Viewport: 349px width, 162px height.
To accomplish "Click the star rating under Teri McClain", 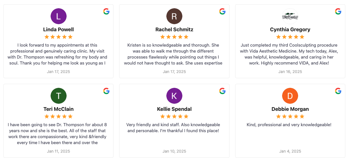I will click(59, 116).
